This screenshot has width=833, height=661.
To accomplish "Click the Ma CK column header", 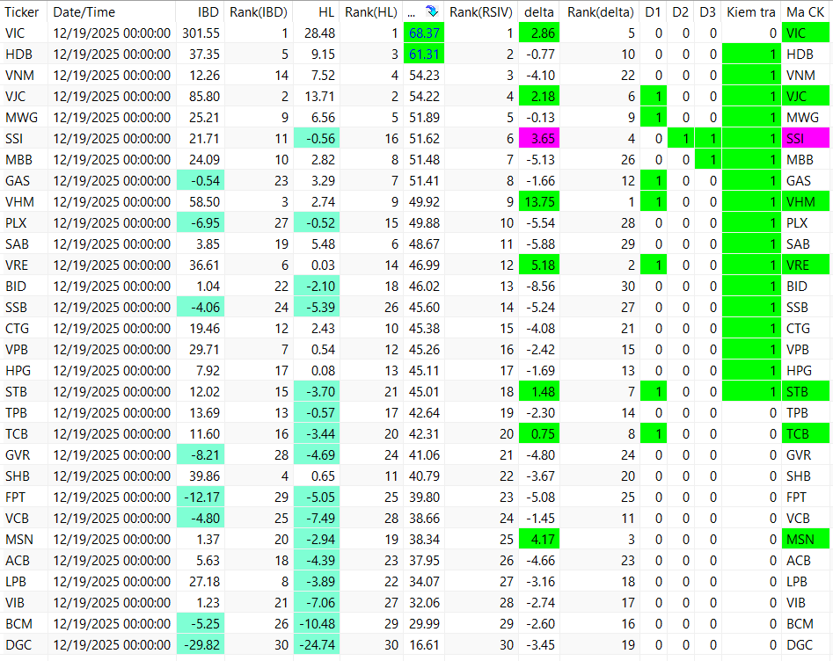I will [x=806, y=11].
